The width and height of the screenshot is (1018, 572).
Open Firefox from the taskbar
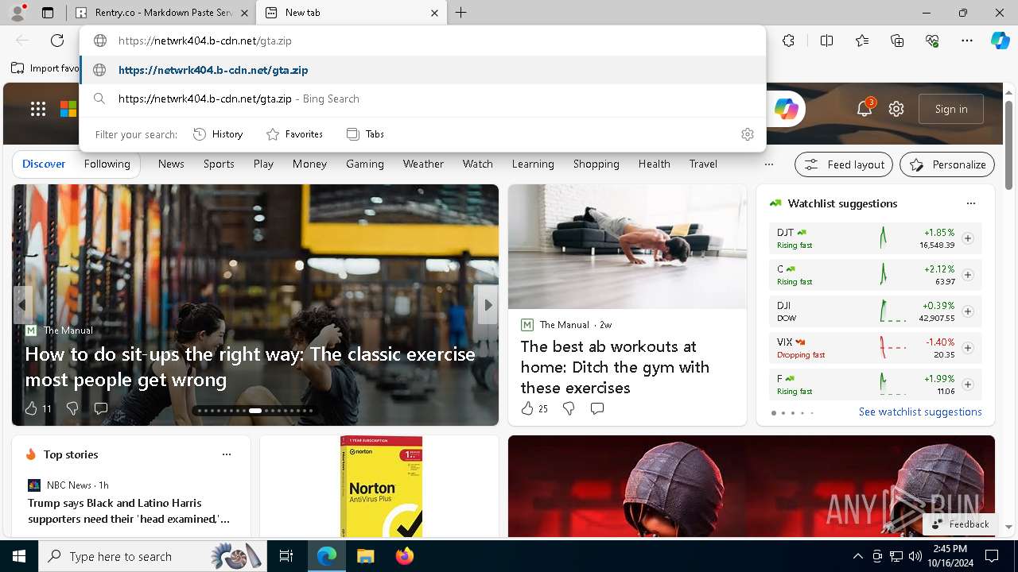404,556
